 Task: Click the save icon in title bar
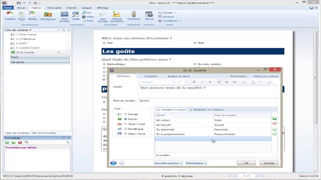19,3
